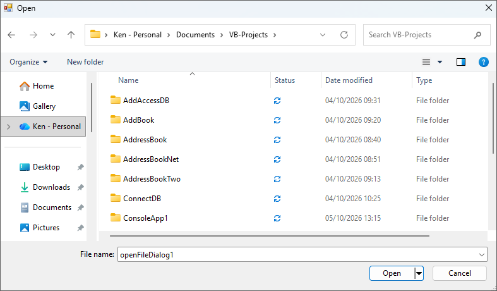Select the AddressBookTwo folder

click(x=145, y=179)
